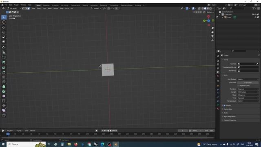
Task: Jump to the timeline start frame button
Action: coord(102,131)
